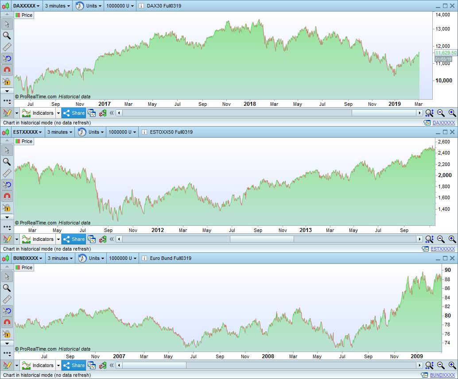
Task: Toggle the magnet snap in ESTOXX chart
Action: tap(7, 196)
